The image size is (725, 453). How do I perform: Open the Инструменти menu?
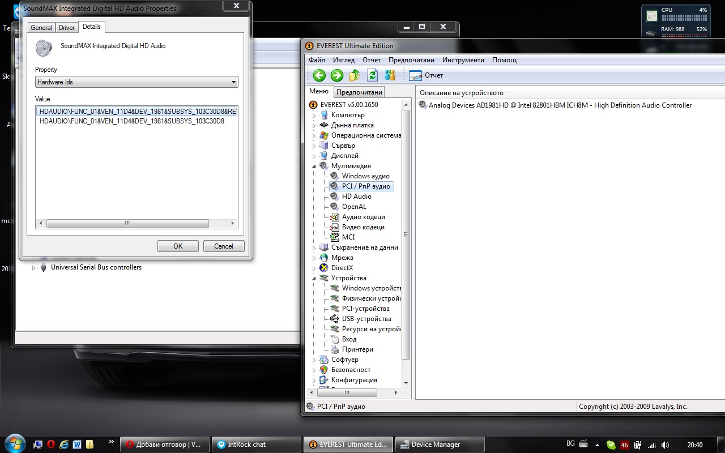(x=463, y=60)
